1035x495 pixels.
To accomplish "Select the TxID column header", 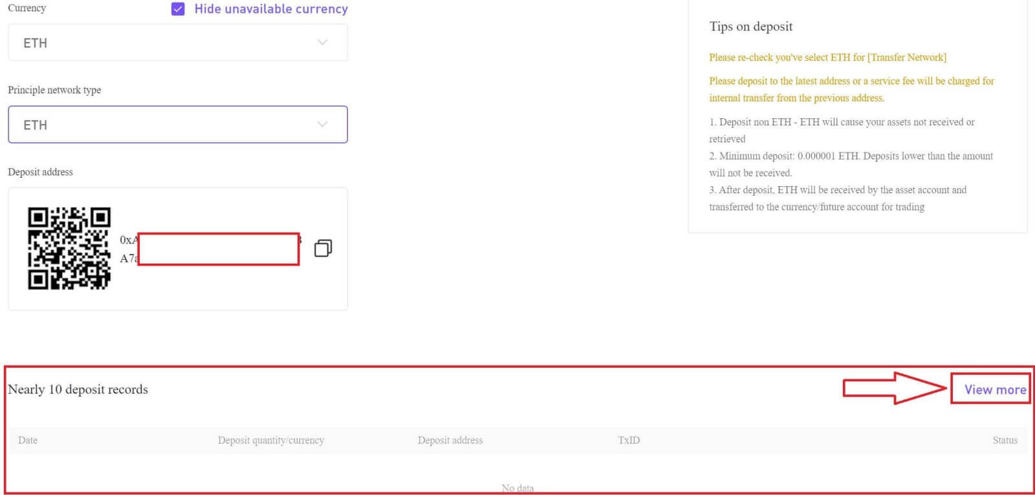I will (x=629, y=440).
